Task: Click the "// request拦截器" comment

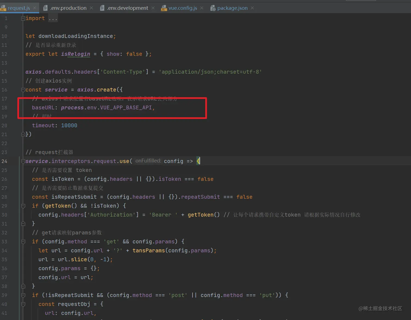Action: 49,152
